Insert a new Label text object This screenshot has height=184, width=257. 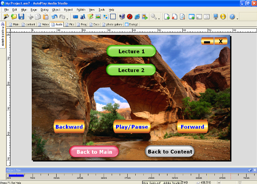pos(83,17)
